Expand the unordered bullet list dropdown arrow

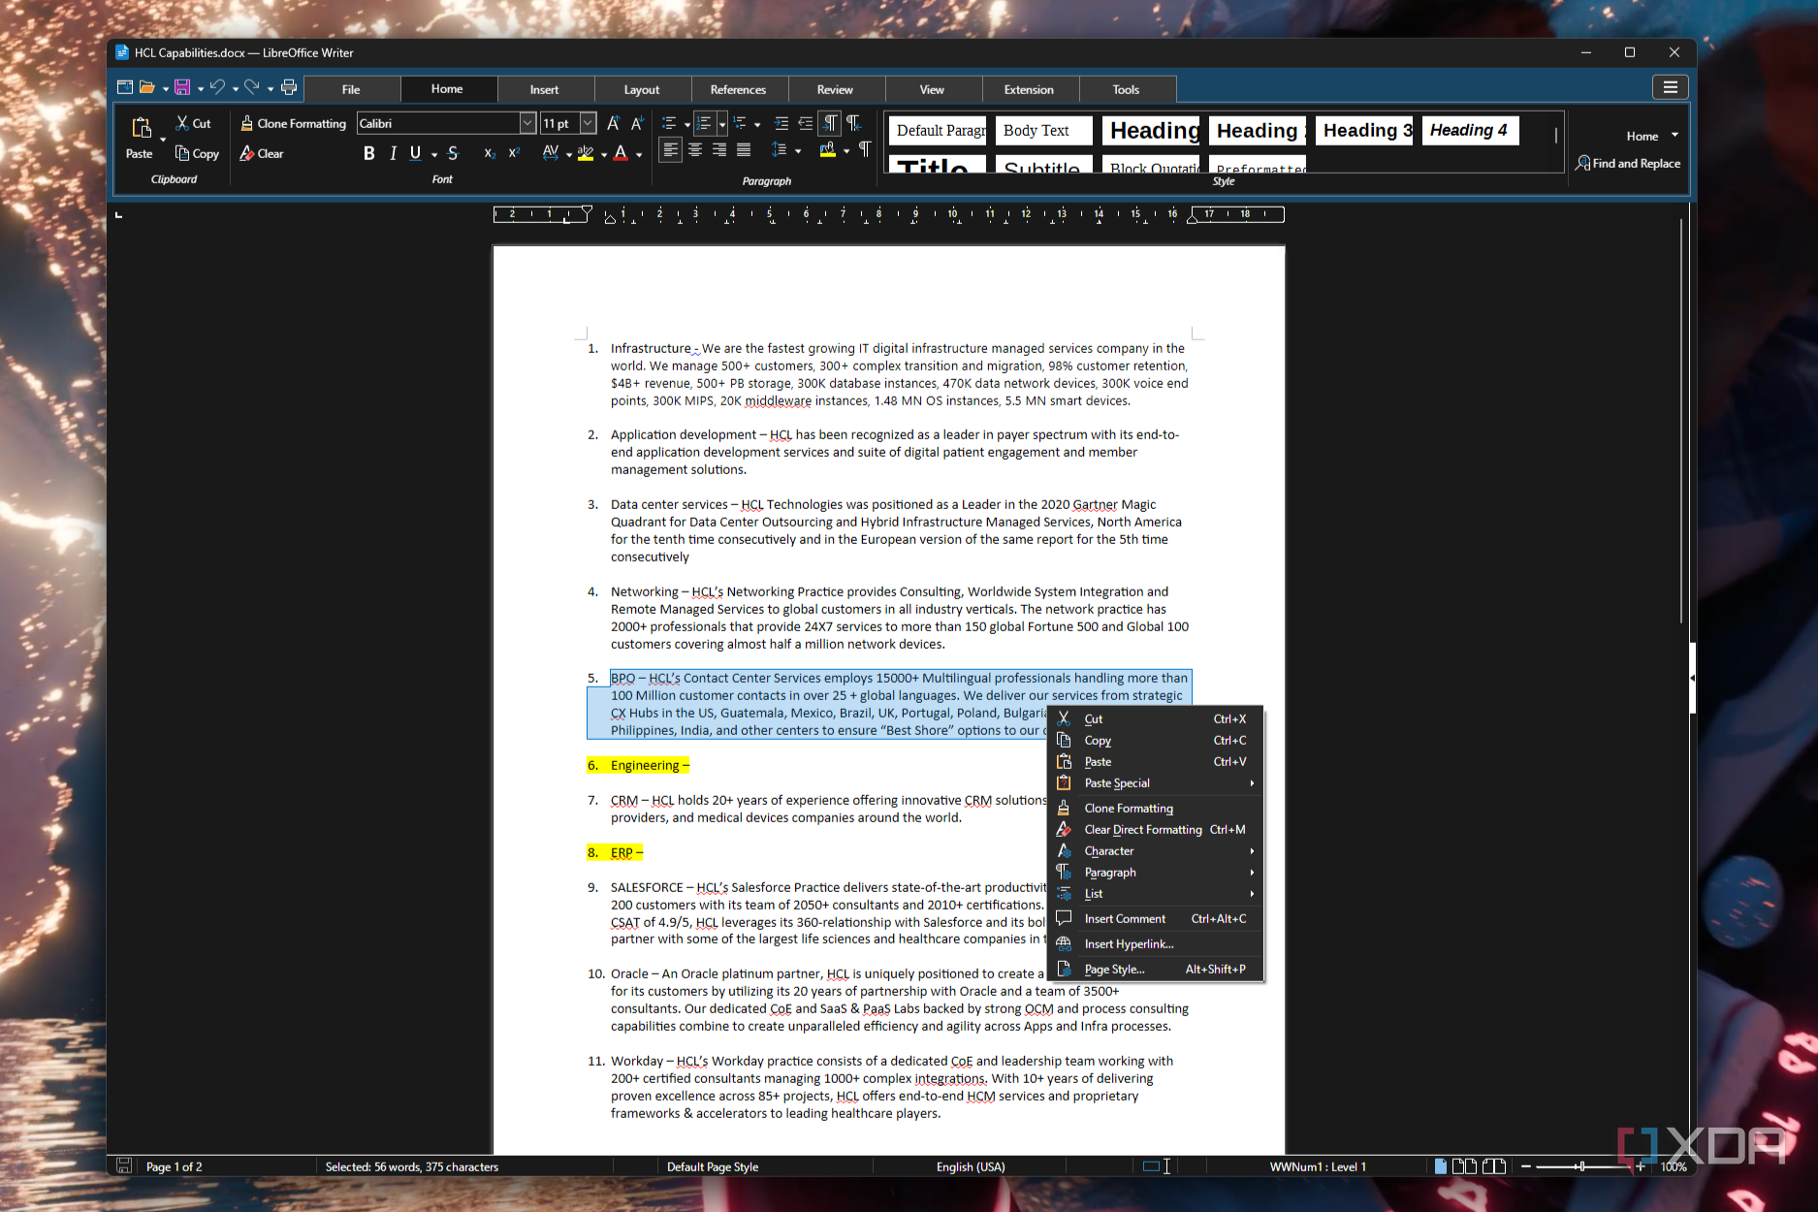[687, 124]
